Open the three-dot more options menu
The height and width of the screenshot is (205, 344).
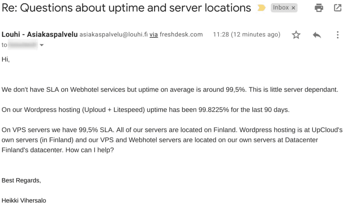(x=337, y=35)
